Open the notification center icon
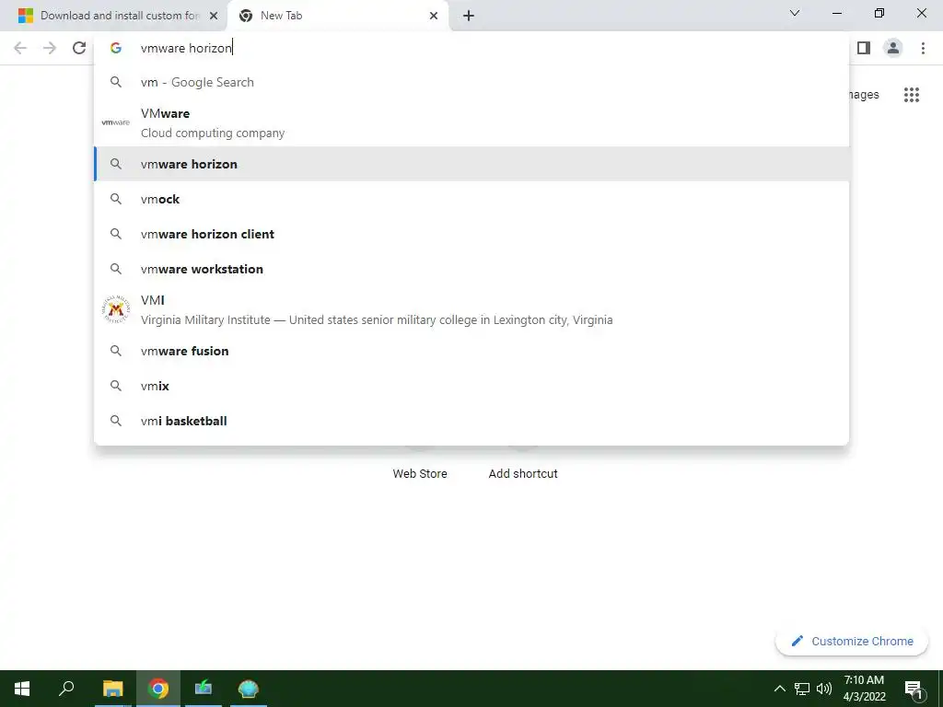 914,690
